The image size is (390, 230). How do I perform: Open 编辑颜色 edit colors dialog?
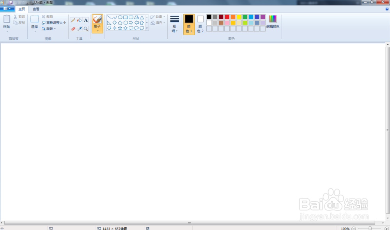coord(273,21)
